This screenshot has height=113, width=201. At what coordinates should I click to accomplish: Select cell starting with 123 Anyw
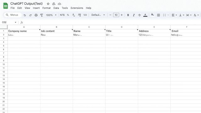click(154, 35)
